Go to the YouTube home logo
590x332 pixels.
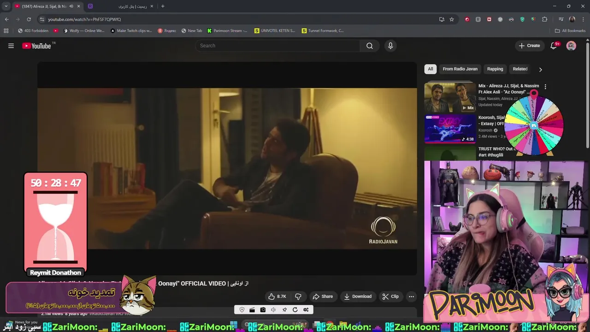tap(36, 46)
